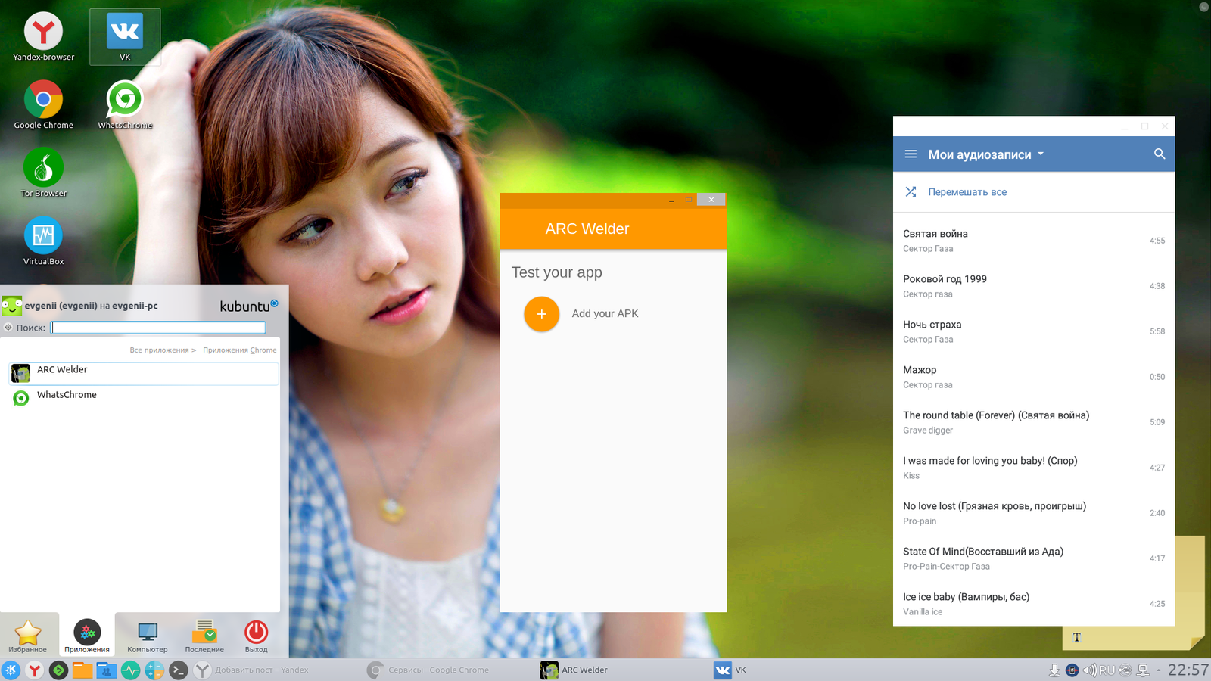Switch to the Компьютер launcher tab
This screenshot has height=681, width=1211.
click(148, 636)
